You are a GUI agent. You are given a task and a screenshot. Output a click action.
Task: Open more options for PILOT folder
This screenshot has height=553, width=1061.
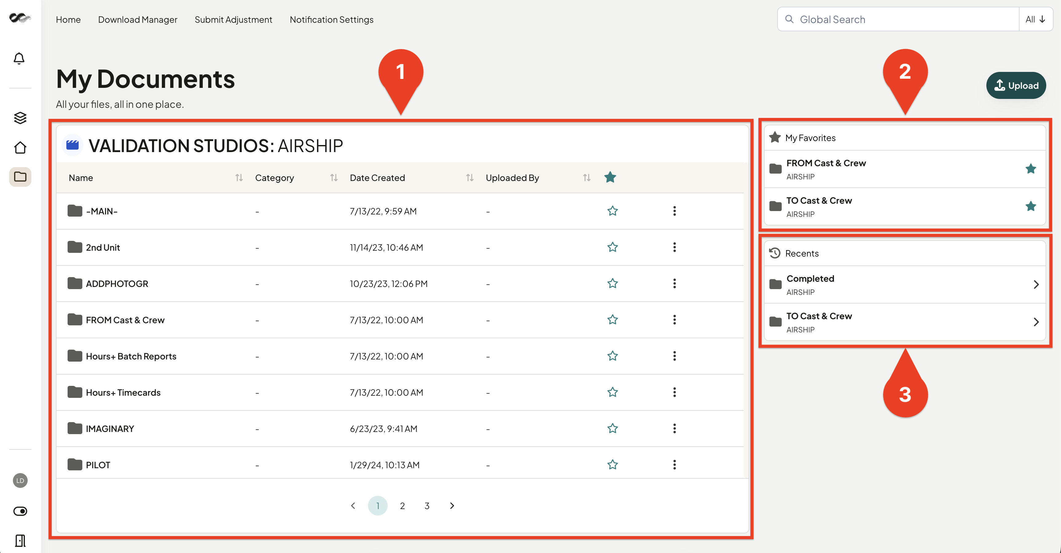coord(674,465)
